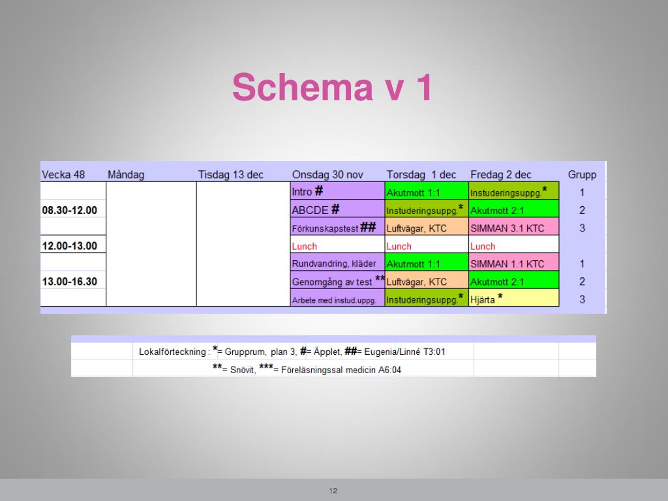Click Fredag afternoon 'Akutmott 2:1' cell
The image size is (668, 501).
tap(514, 281)
